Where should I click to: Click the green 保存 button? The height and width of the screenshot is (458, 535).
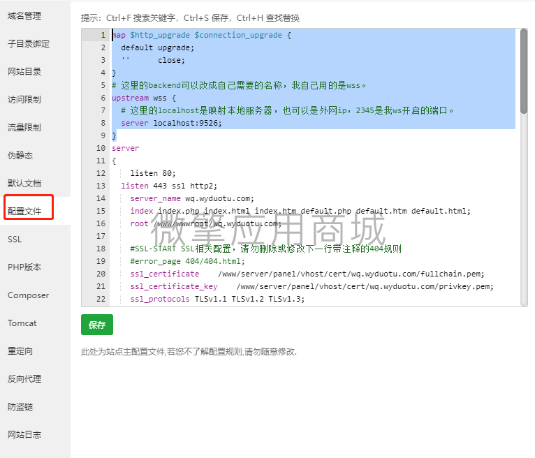(97, 325)
